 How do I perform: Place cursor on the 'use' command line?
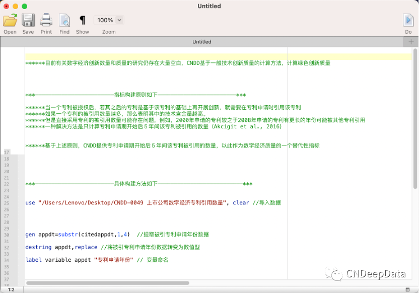[153, 203]
